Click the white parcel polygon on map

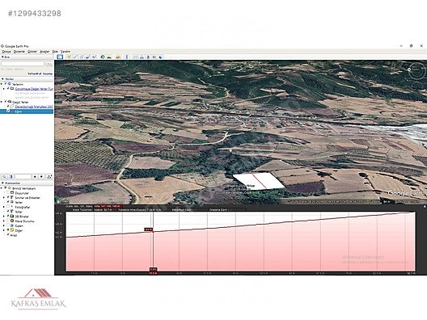258,181
